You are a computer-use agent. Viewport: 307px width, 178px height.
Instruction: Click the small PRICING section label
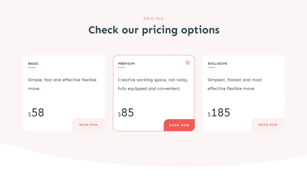(x=153, y=19)
